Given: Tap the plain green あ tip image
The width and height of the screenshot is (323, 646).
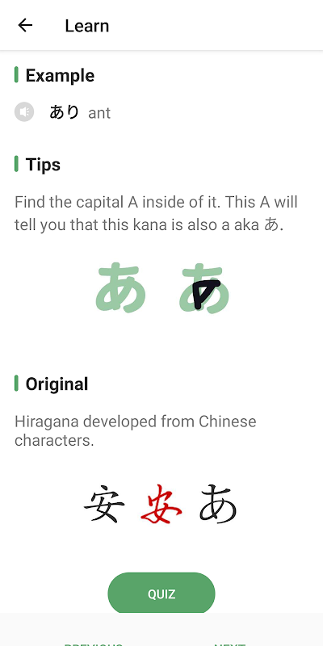Looking at the screenshot, I should point(120,287).
